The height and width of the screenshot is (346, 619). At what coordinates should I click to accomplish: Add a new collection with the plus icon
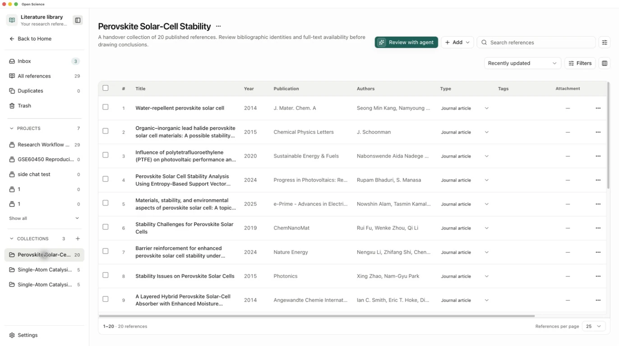78,239
